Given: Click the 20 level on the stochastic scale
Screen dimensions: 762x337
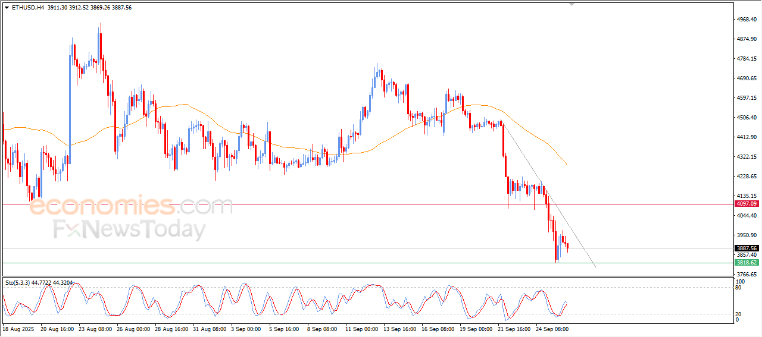Looking at the screenshot, I should tap(739, 314).
